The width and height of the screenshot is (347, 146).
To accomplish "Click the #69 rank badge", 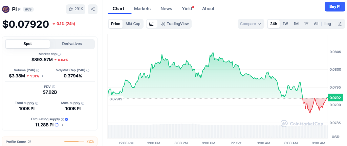I will click(x=28, y=9).
